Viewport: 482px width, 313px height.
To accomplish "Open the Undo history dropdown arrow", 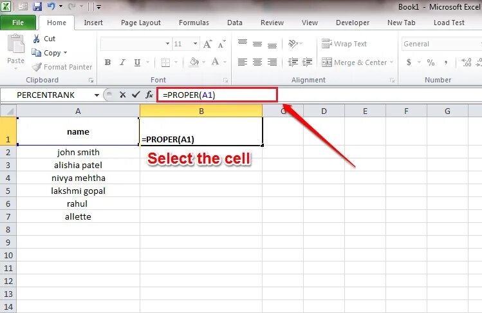I will tap(60, 6).
